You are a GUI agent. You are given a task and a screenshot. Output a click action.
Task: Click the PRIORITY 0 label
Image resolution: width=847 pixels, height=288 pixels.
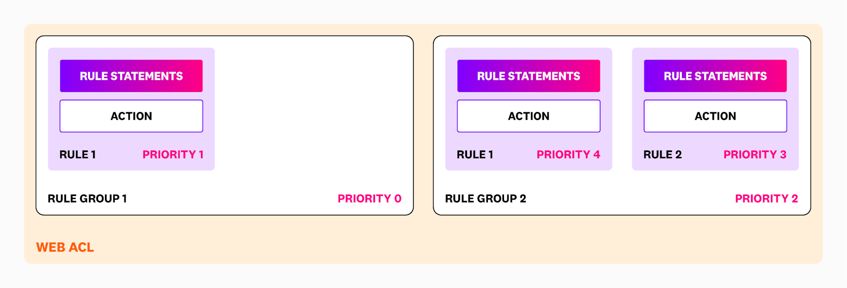[x=369, y=198]
